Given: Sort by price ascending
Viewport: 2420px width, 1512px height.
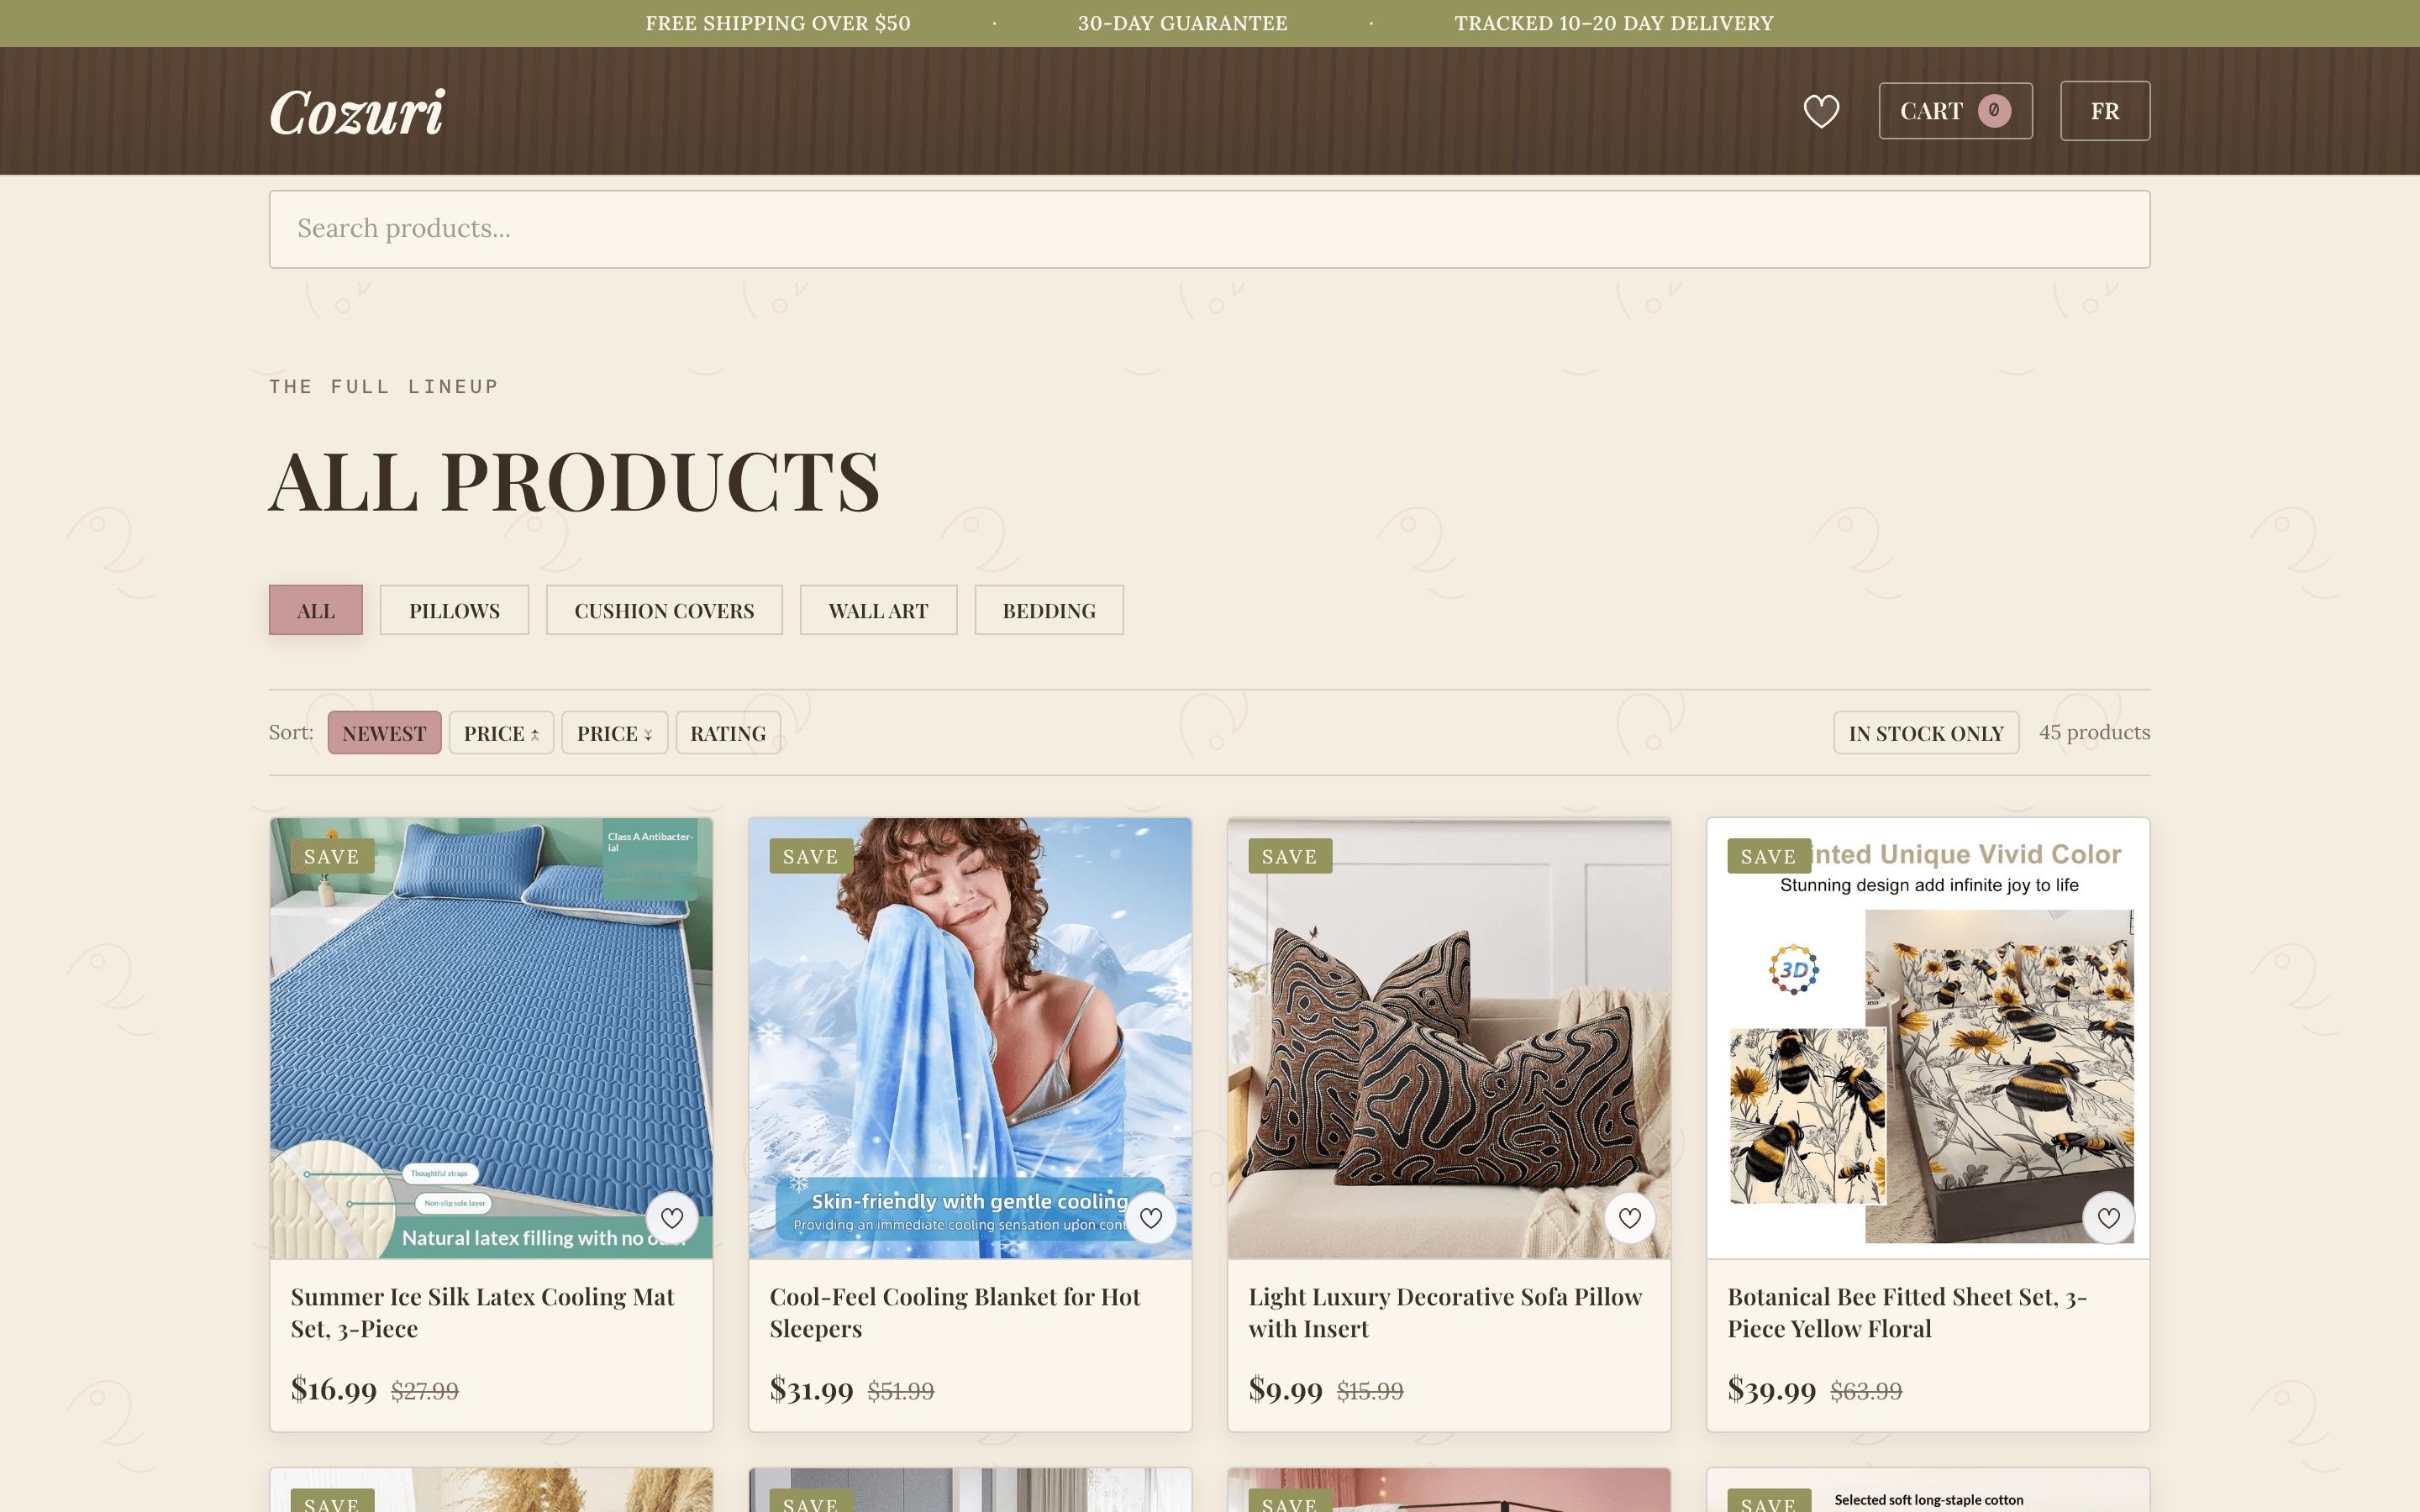Looking at the screenshot, I should (501, 733).
